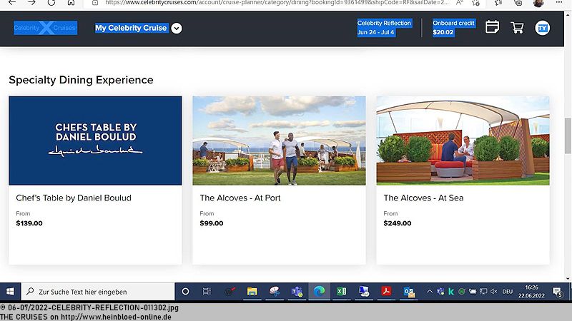Open the browser settings three-dots menu

559,3
